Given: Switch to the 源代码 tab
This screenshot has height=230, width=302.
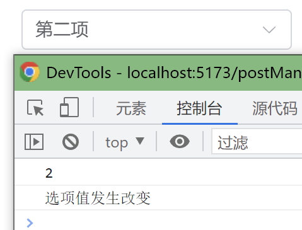Looking at the screenshot, I should point(275,108).
